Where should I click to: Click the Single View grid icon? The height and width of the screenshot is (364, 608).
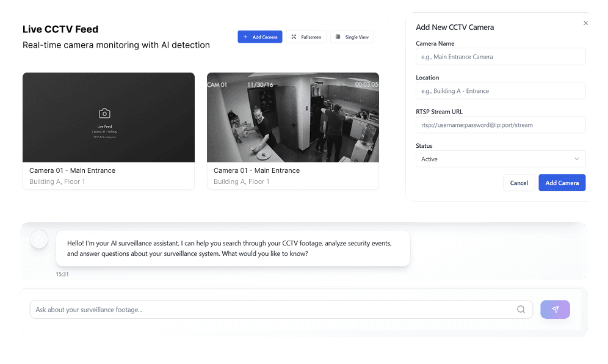click(x=338, y=37)
